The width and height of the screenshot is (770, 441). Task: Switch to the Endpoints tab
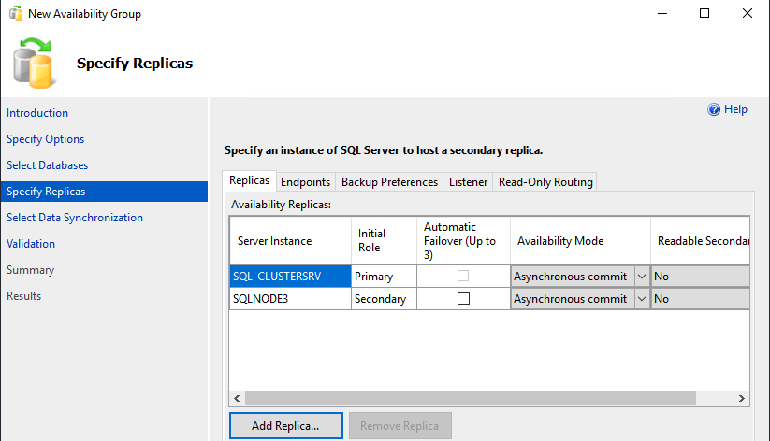click(305, 182)
